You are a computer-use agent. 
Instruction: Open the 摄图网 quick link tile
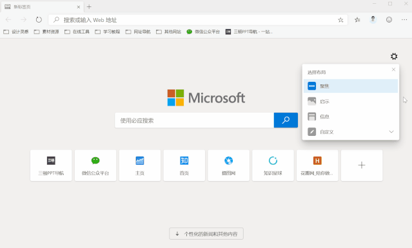point(229,166)
